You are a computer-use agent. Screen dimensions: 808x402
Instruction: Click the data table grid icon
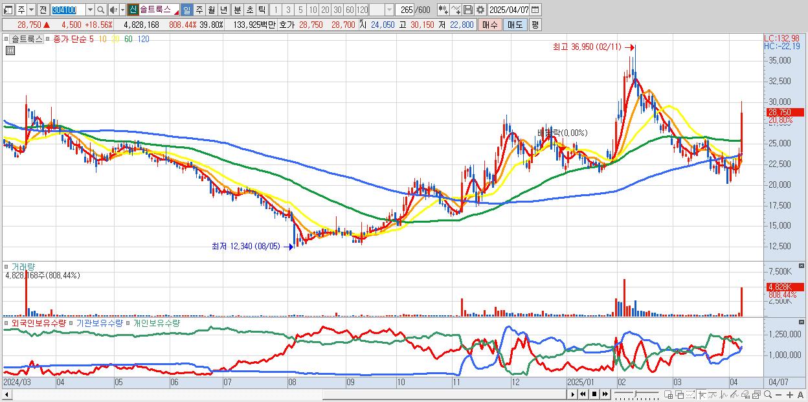pos(10,50)
